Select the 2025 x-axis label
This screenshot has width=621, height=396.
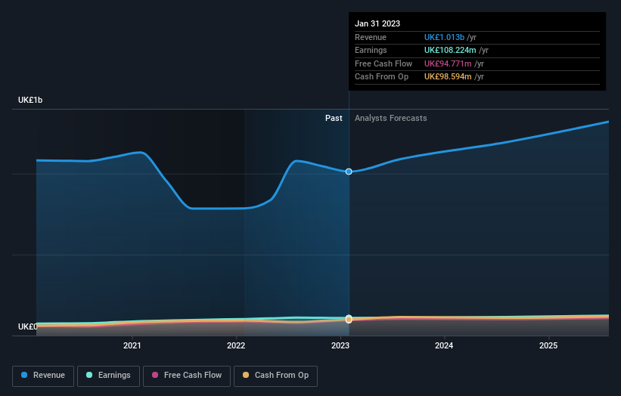tap(548, 346)
